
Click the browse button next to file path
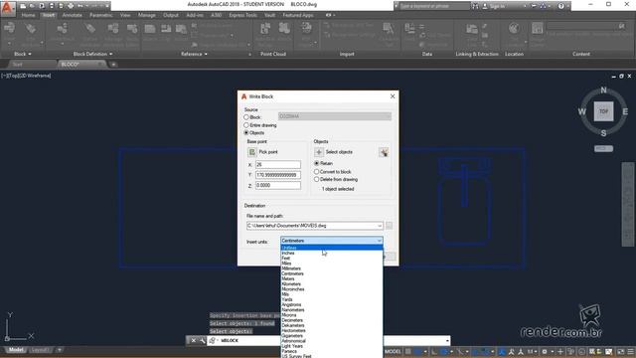[x=389, y=226]
